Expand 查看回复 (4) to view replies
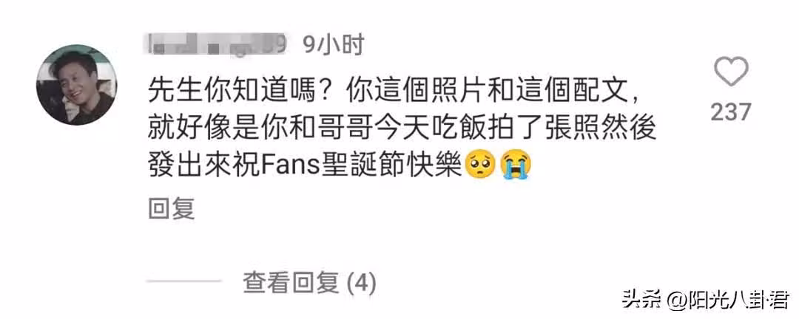The height and width of the screenshot is (319, 799). 309,282
